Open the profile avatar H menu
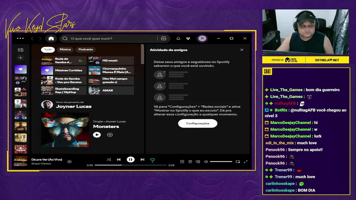Image resolution: width=356 pixels, height=200 pixels. click(202, 38)
